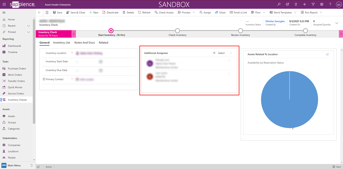Click the back arrow in command bar
The height and width of the screenshot is (169, 343).
pos(39,12)
